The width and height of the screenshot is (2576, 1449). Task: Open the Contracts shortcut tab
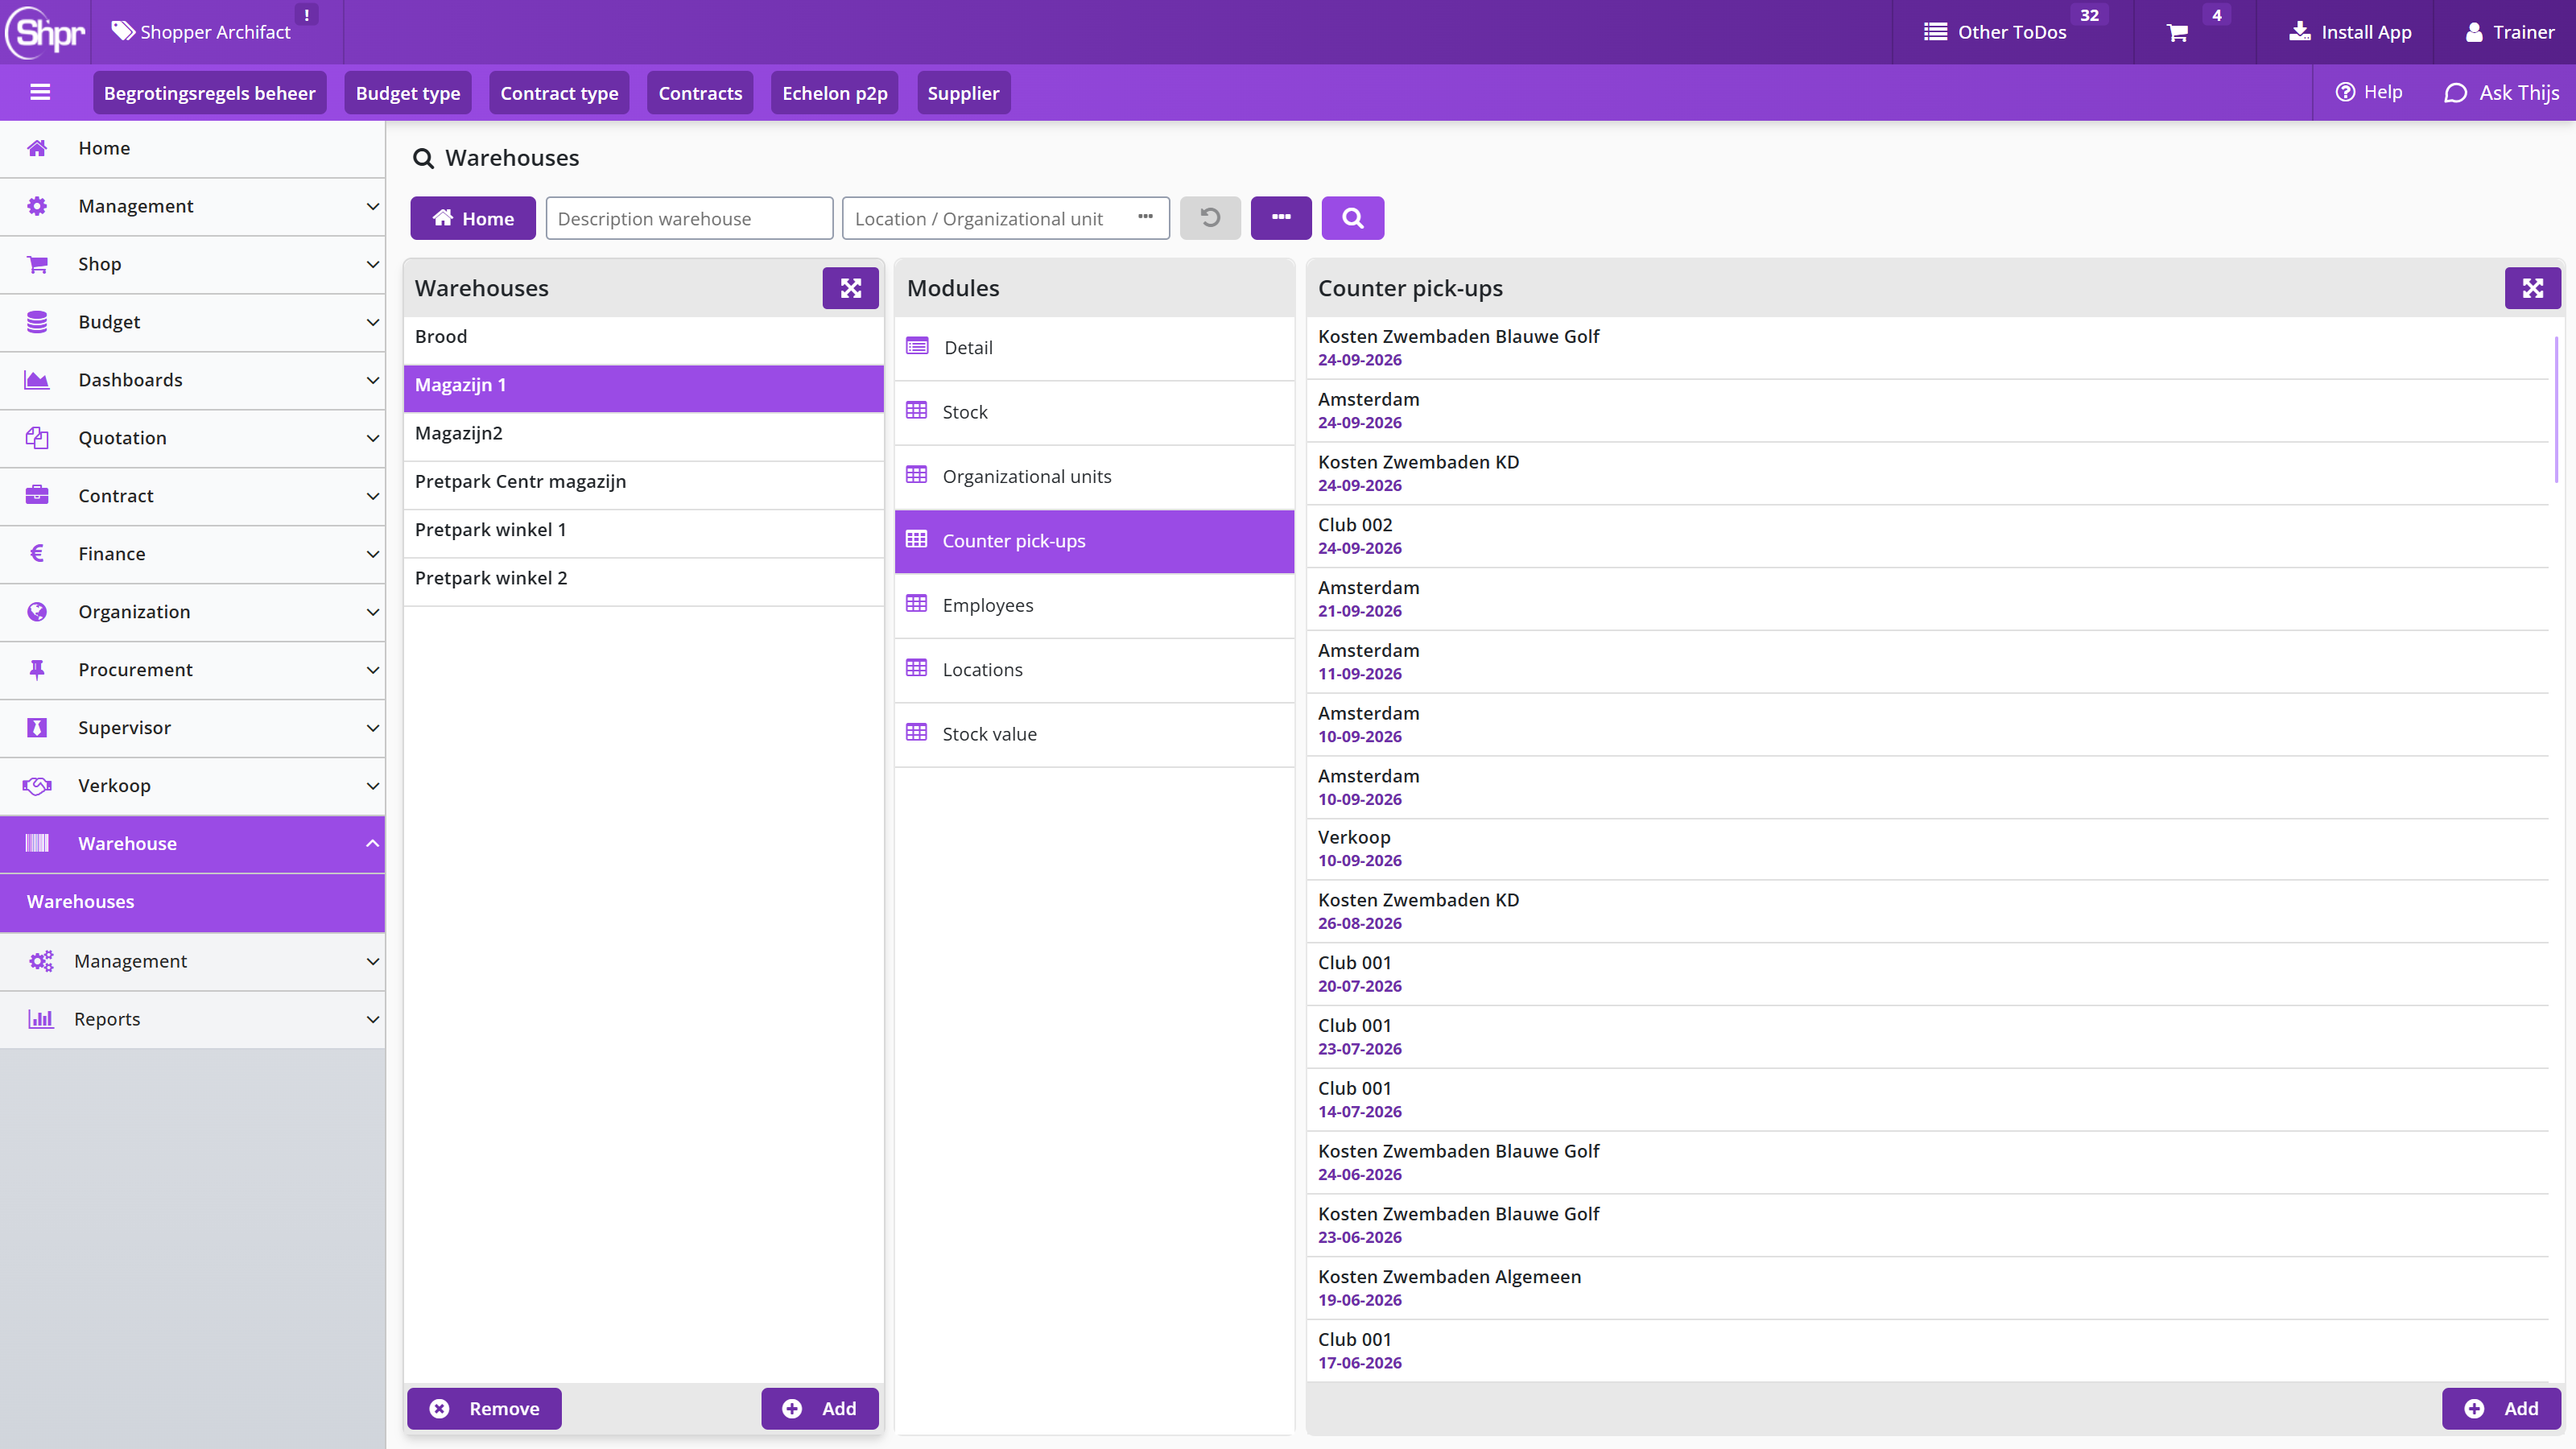tap(700, 93)
